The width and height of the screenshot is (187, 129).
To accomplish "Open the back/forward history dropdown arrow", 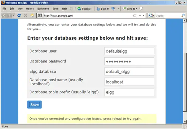I will coord(14,16).
